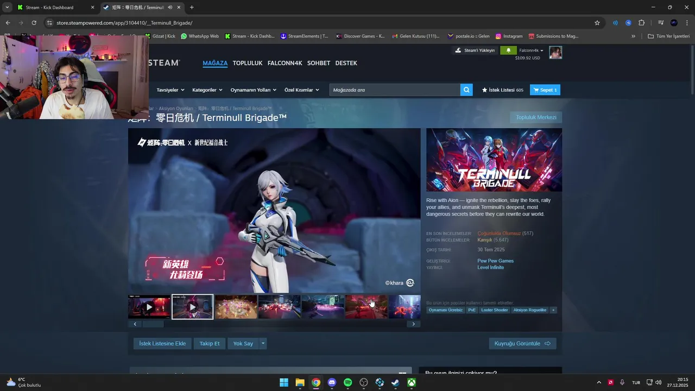Click the Terminull Brigade capsule image

(494, 160)
